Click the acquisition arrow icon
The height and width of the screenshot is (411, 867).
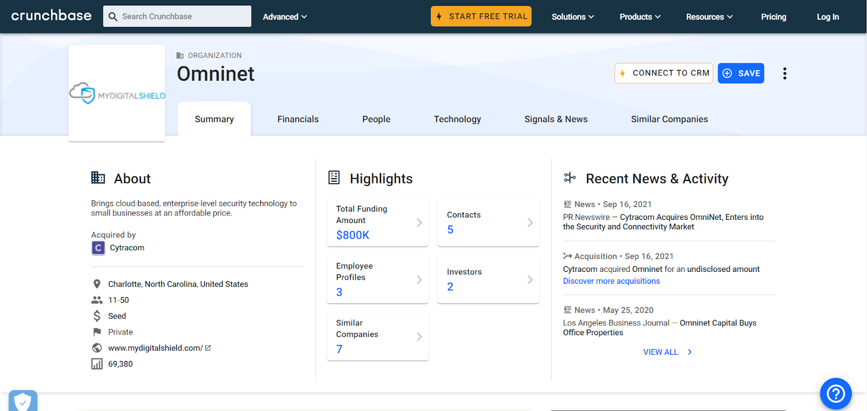click(x=567, y=256)
